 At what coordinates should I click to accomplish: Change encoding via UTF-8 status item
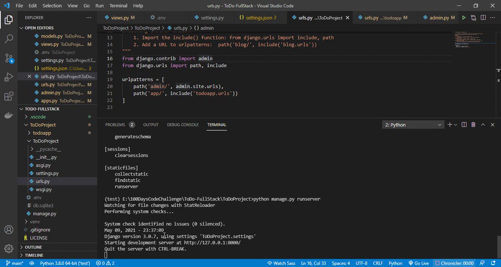click(362, 263)
